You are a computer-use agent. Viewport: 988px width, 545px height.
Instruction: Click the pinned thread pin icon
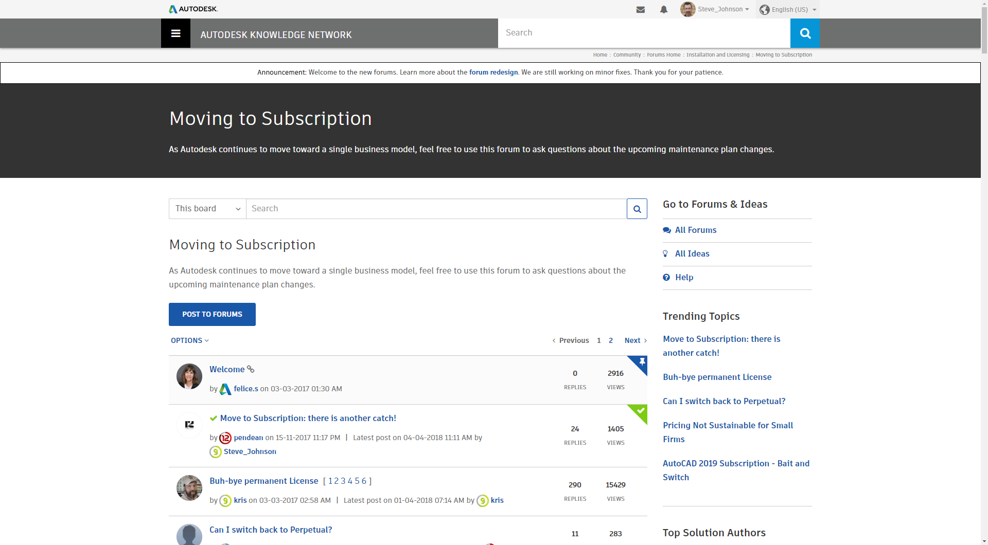(642, 362)
